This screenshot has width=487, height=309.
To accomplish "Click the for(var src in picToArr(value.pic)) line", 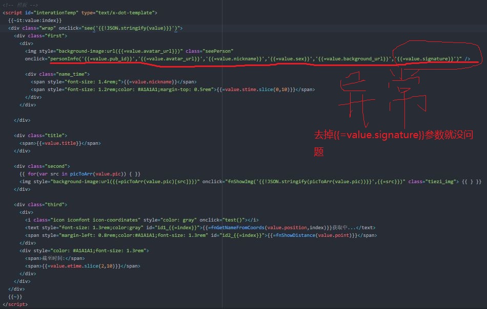I will pyautogui.click(x=80, y=174).
